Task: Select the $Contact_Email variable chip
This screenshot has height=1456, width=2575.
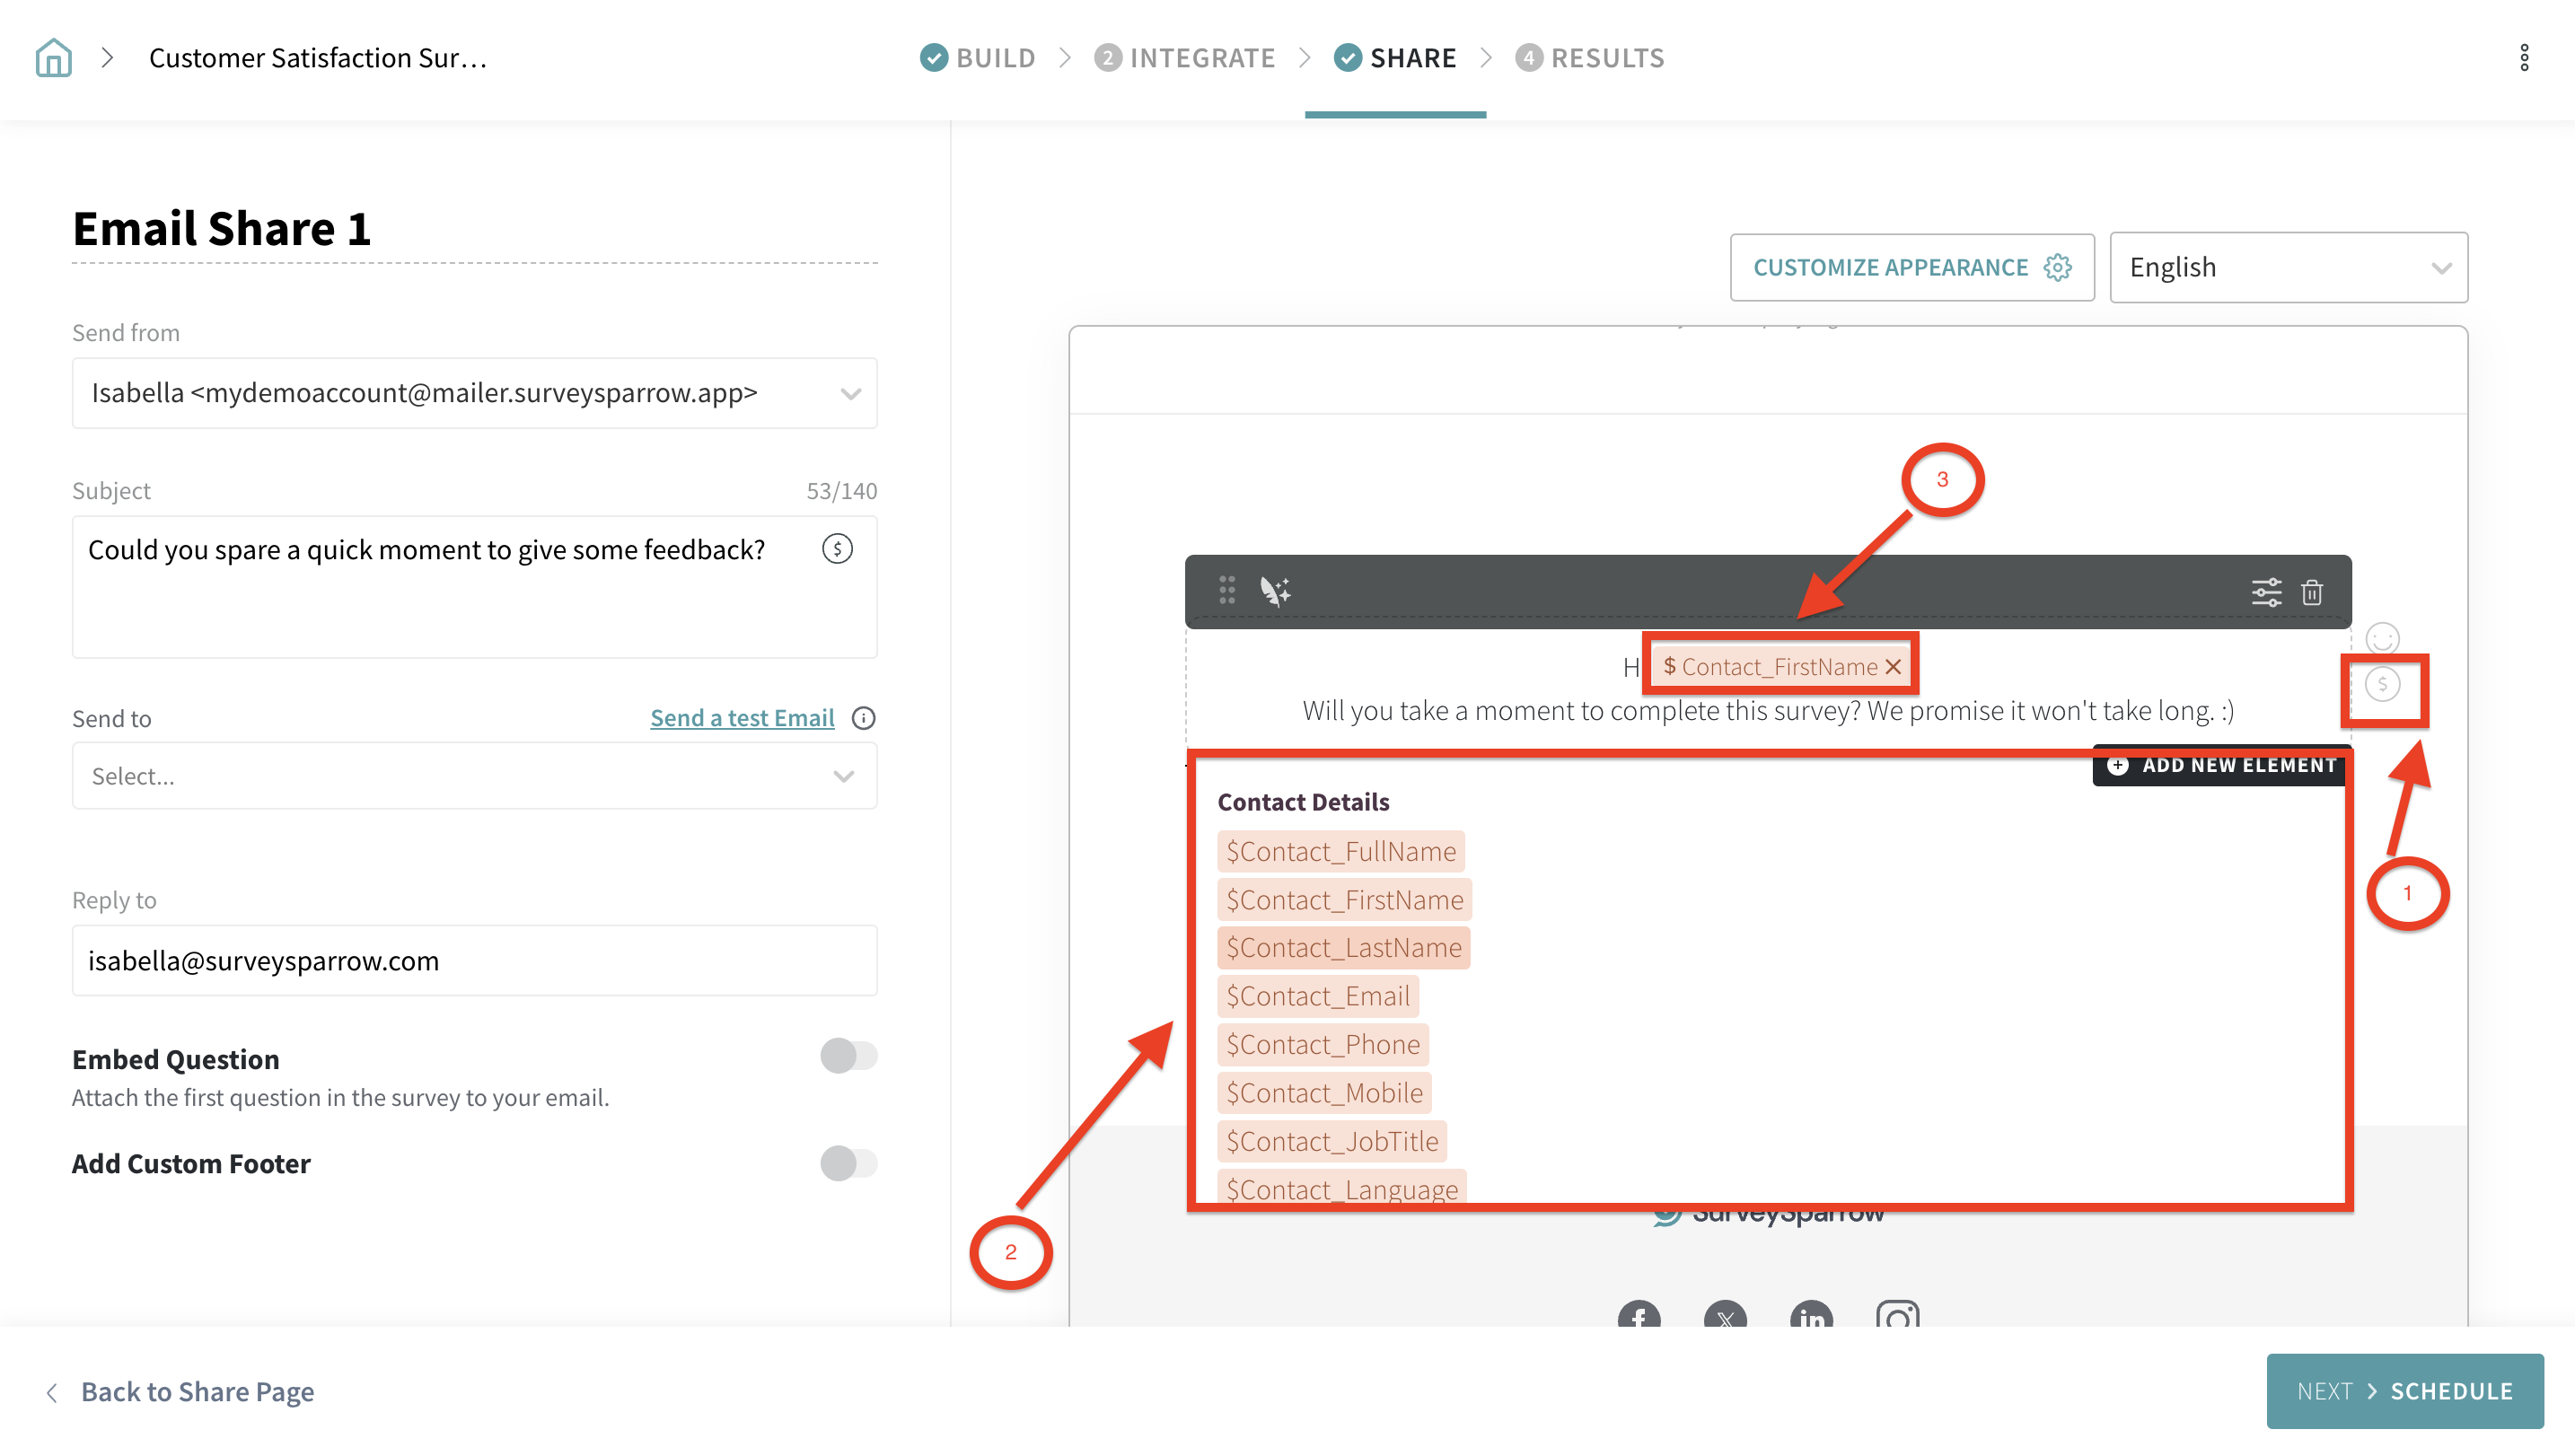Action: coord(1318,995)
